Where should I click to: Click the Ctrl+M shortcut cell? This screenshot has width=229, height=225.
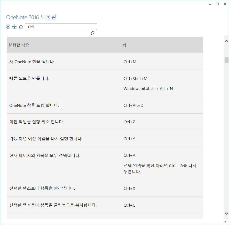130,62
